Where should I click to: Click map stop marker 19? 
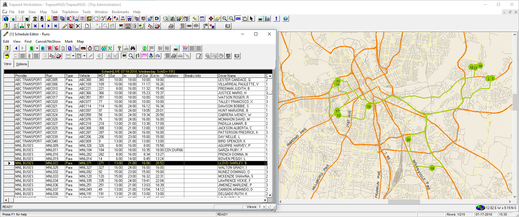(432, 168)
